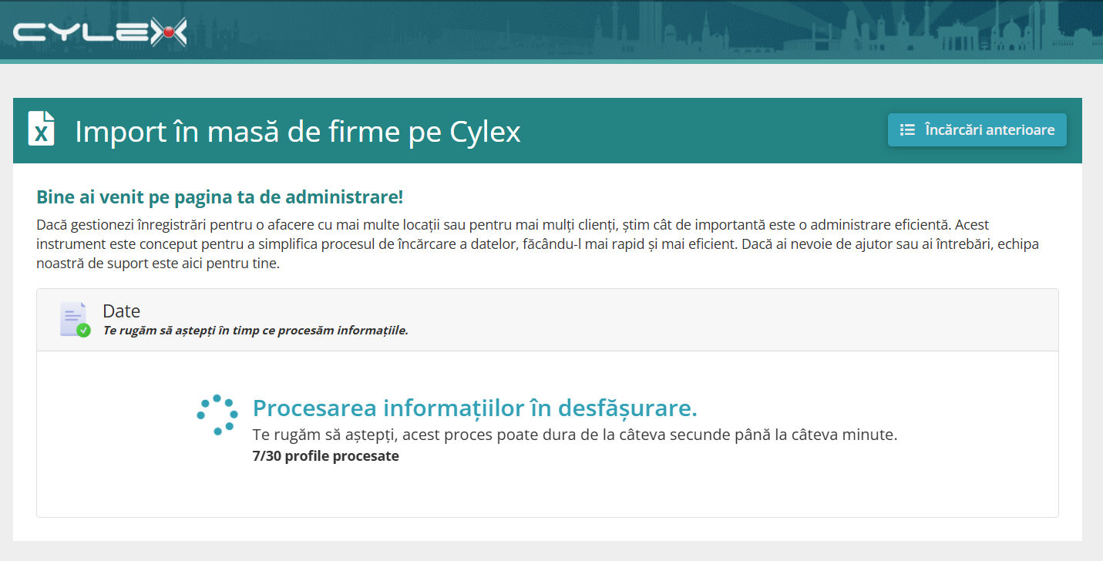Click the Date document icon with checkmark

(x=74, y=319)
